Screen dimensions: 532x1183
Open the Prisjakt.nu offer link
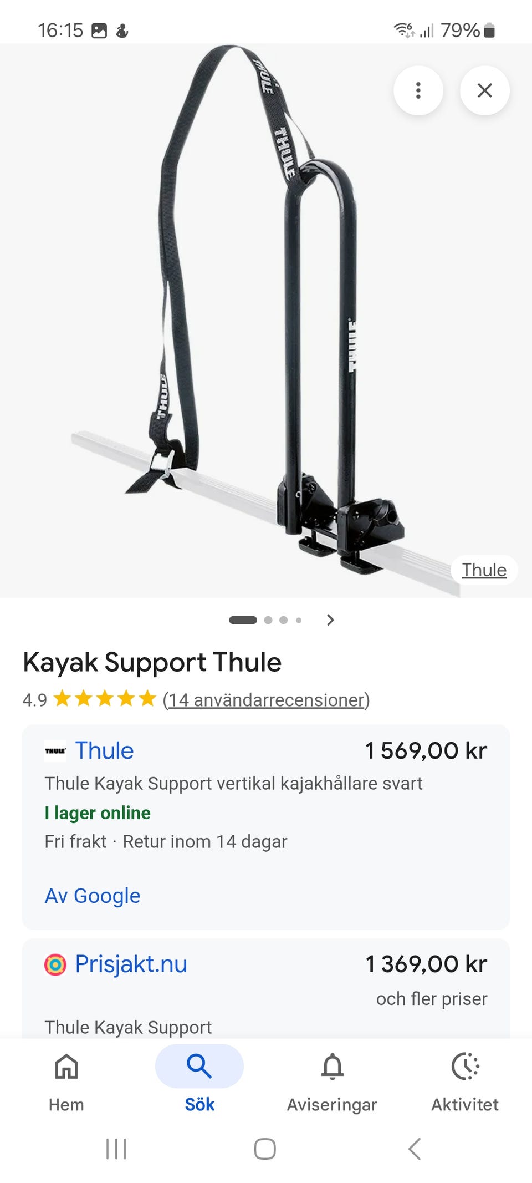click(131, 964)
